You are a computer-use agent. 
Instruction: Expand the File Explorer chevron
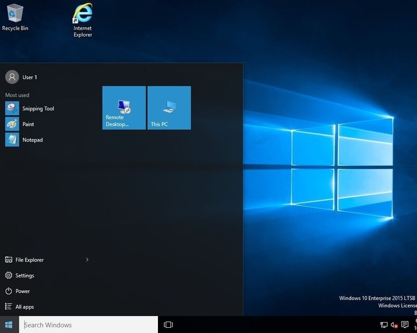[x=88, y=259]
